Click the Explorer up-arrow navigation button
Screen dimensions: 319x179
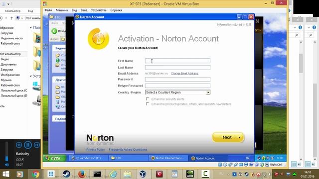point(11,18)
